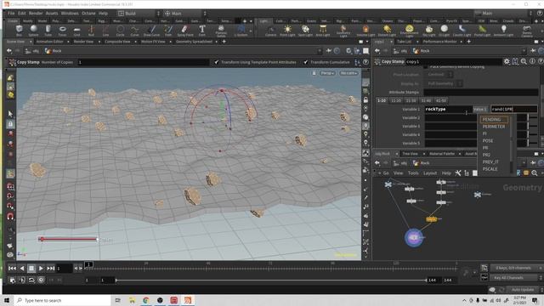Select the Sphere shelf tool
The image size is (544, 306).
coord(33,31)
